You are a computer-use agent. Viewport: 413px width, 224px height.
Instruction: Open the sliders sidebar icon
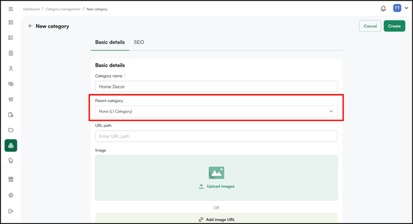tap(11, 99)
